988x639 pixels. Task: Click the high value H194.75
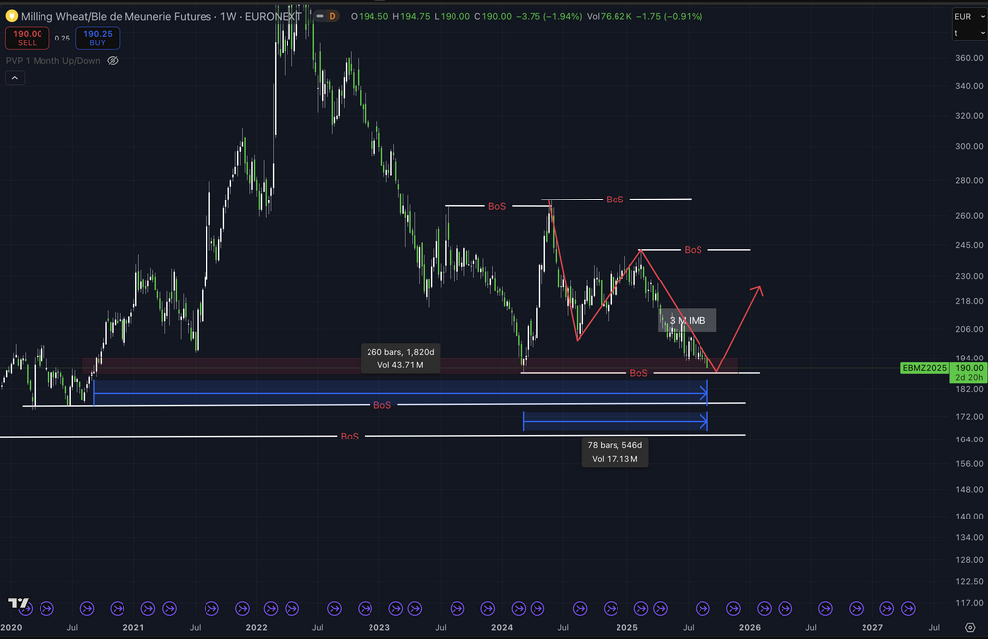411,17
